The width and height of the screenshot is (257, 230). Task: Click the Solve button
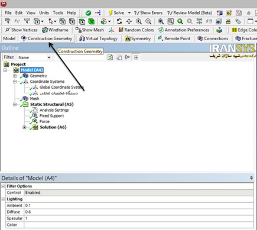pos(116,13)
